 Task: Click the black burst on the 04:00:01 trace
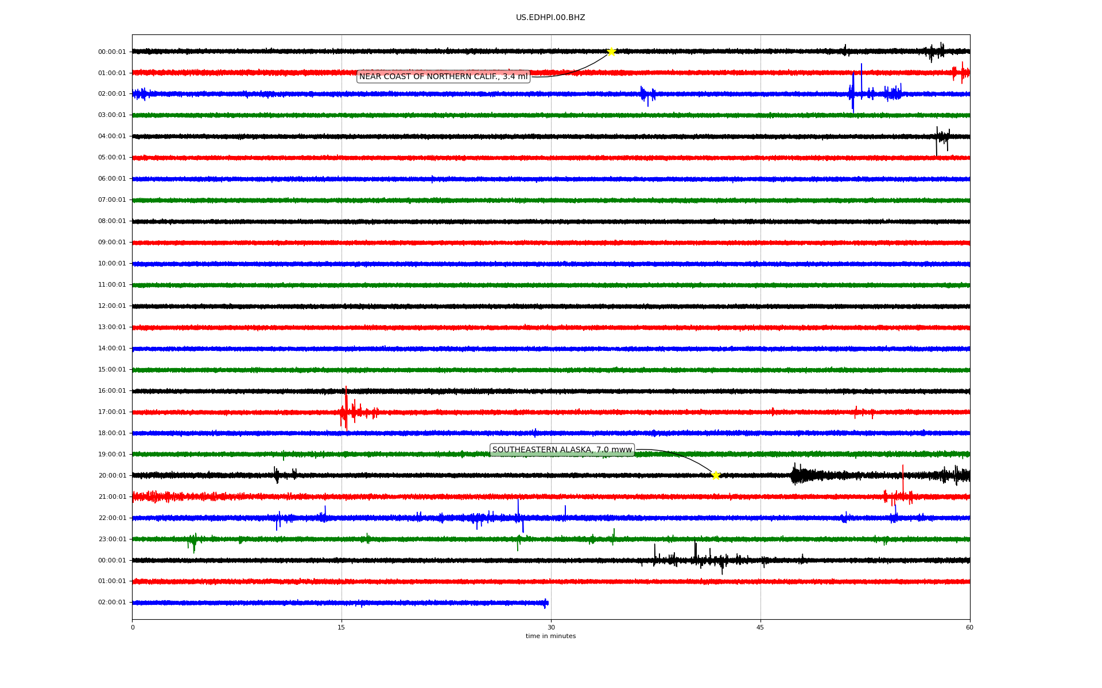[941, 137]
